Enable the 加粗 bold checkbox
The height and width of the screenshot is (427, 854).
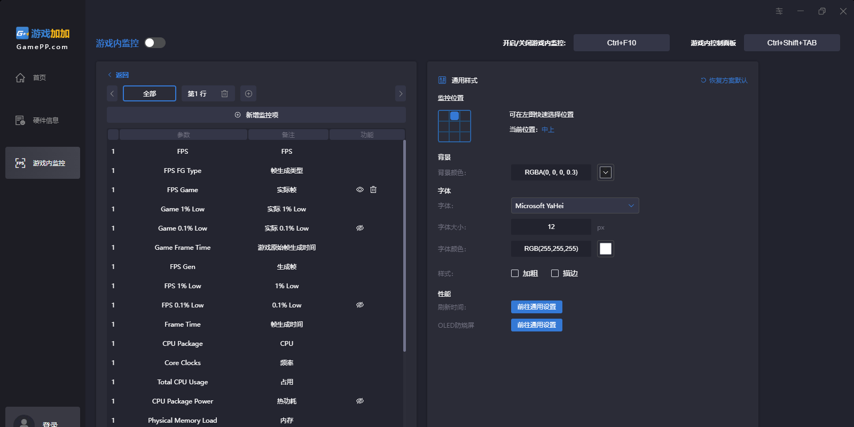click(515, 273)
